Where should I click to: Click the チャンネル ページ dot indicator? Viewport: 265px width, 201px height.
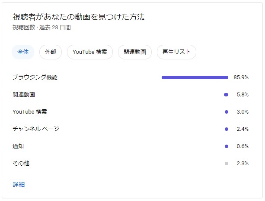click(x=226, y=129)
